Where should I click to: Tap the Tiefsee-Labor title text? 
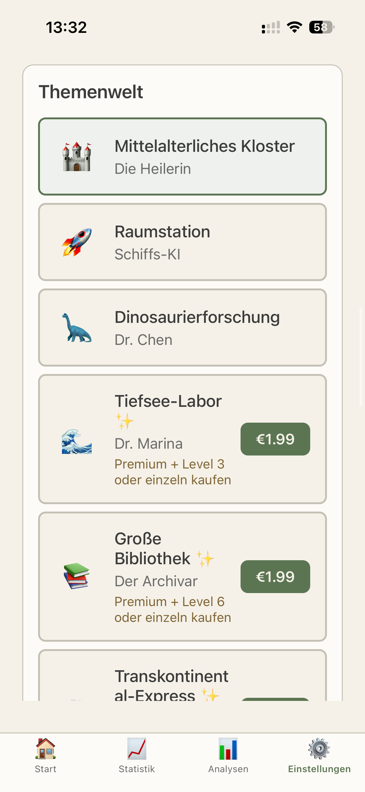168,401
